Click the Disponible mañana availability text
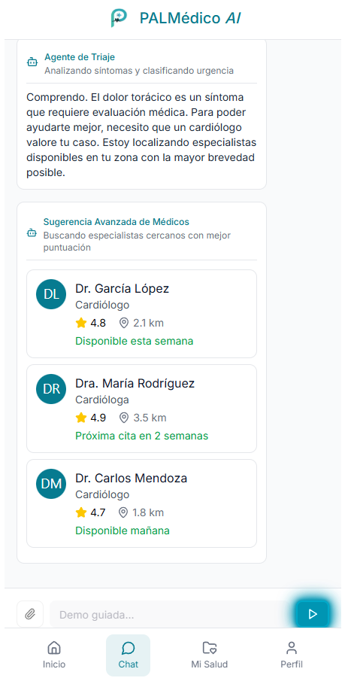The height and width of the screenshot is (678, 351). coord(123,531)
